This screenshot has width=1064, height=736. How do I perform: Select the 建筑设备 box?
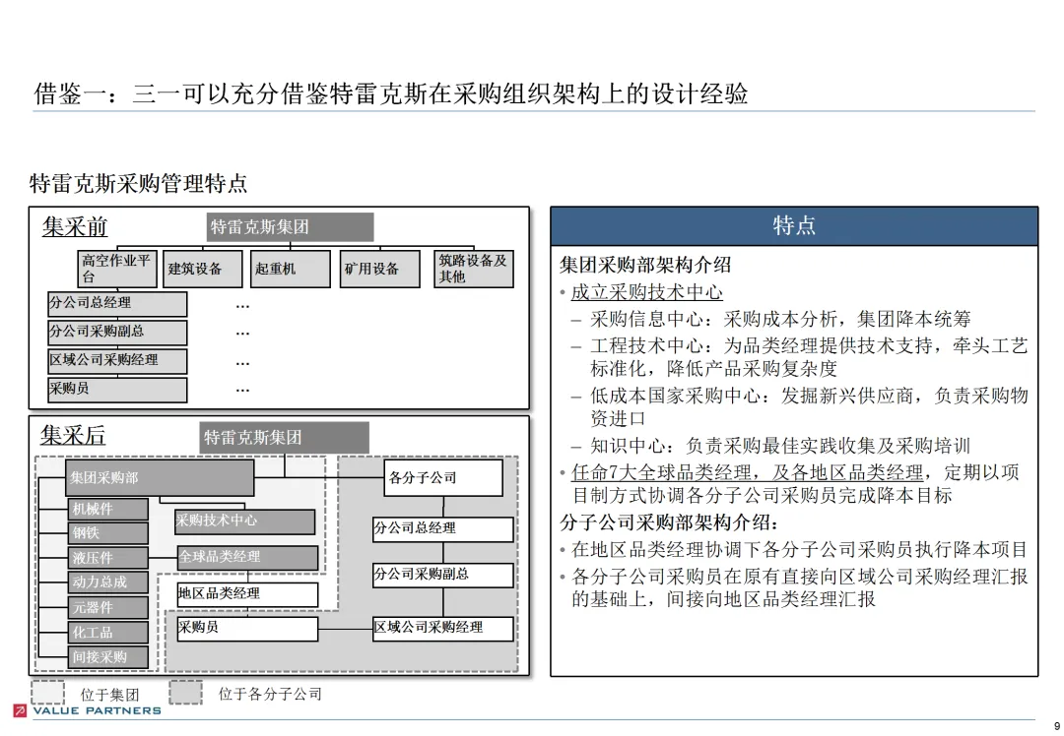202,269
